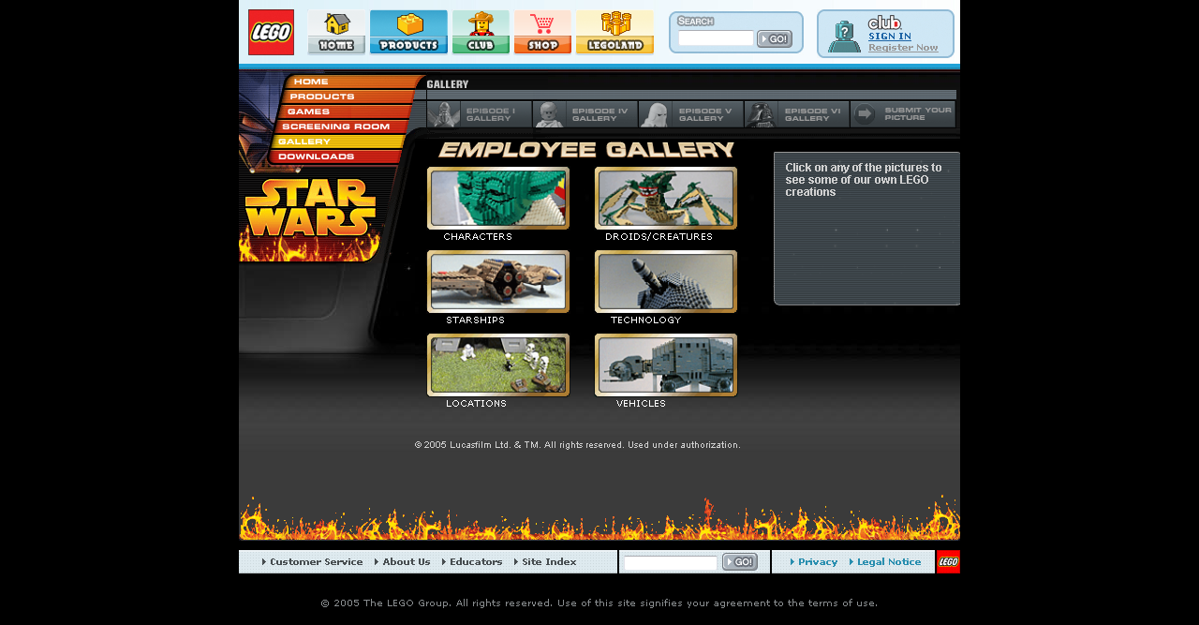Open the Shop cart icon
The width and height of the screenshot is (1199, 625).
point(542,32)
